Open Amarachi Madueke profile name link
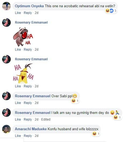The height and width of the screenshot is (142, 132). 31,129
